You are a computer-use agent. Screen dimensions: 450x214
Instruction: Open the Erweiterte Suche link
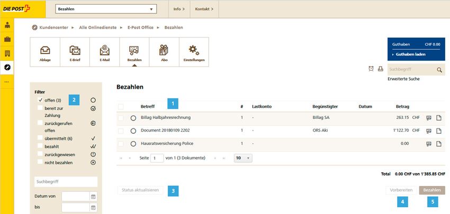404,79
